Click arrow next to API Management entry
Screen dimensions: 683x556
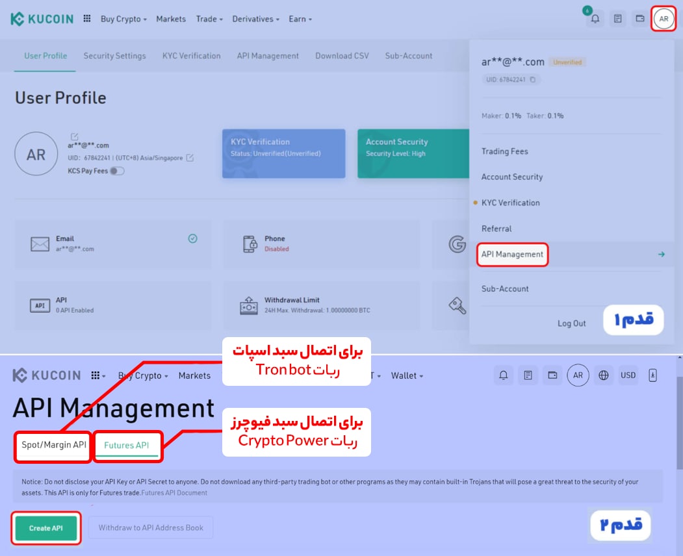click(x=661, y=254)
